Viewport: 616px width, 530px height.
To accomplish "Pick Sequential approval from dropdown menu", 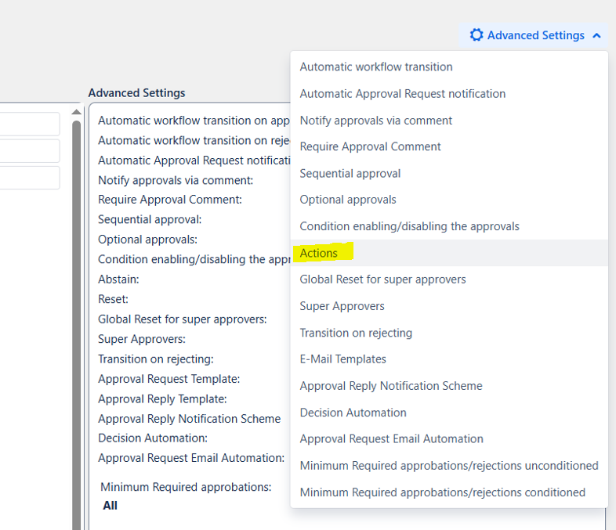I will [350, 174].
